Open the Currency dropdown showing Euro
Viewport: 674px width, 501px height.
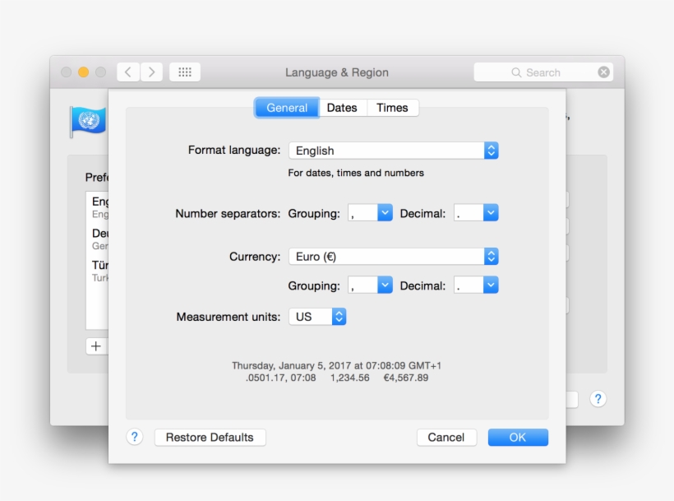click(x=393, y=257)
